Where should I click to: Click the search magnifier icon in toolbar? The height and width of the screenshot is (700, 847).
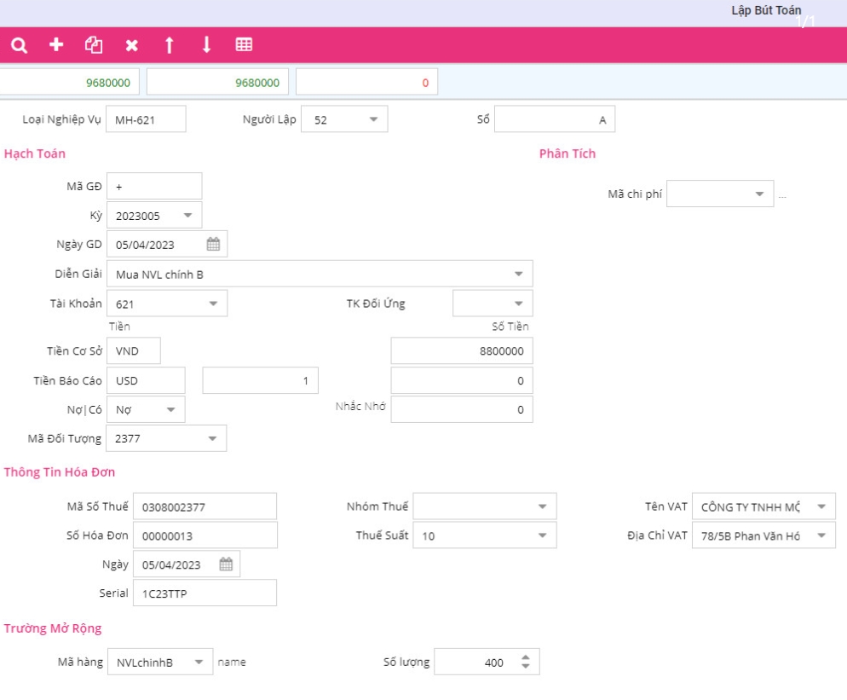[x=19, y=45]
